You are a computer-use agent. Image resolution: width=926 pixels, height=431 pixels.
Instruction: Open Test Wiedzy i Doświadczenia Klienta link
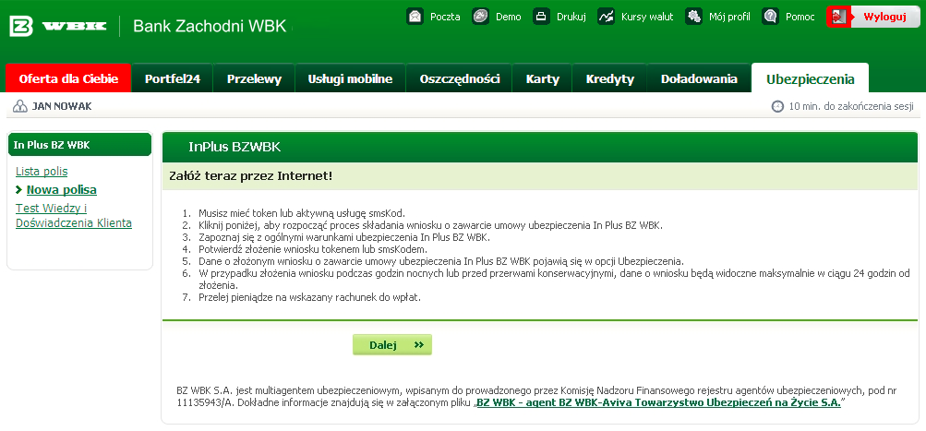click(x=74, y=216)
